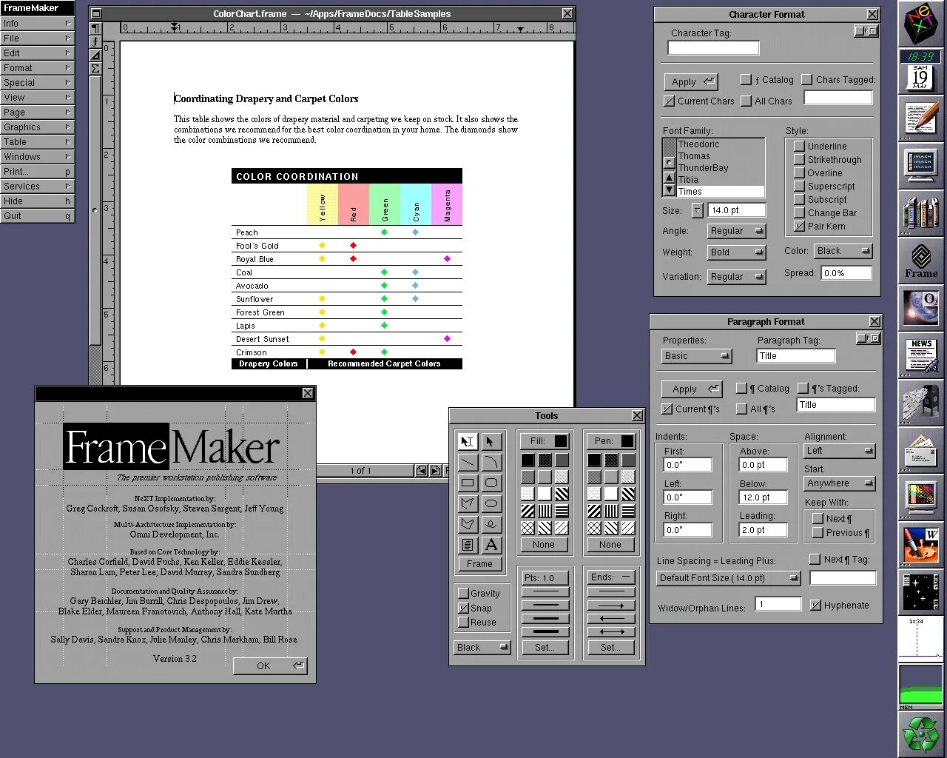The width and height of the screenshot is (947, 758).
Task: Select the smart selection tool in Tools
Action: 468,441
